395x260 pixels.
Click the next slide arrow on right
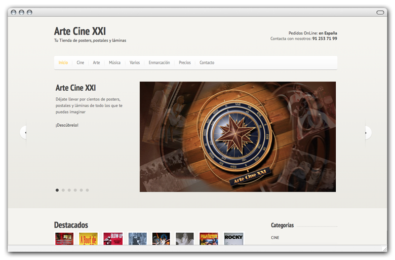coord(367,133)
